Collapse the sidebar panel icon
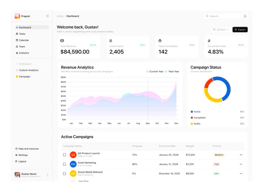Viewport: 263px width, 192px height. [48, 16]
